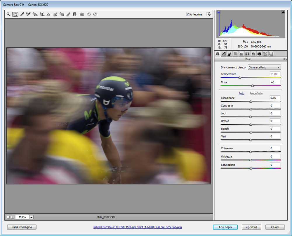Open the sRGB workflow options link

click(137, 227)
